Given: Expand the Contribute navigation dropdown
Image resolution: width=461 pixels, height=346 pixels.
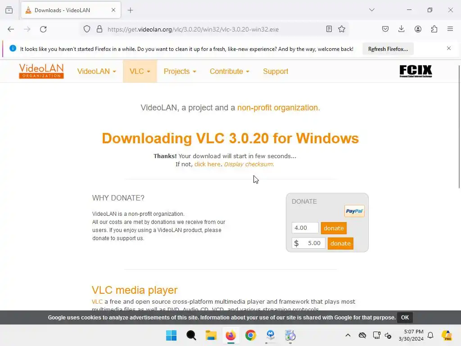Looking at the screenshot, I should 229,72.
